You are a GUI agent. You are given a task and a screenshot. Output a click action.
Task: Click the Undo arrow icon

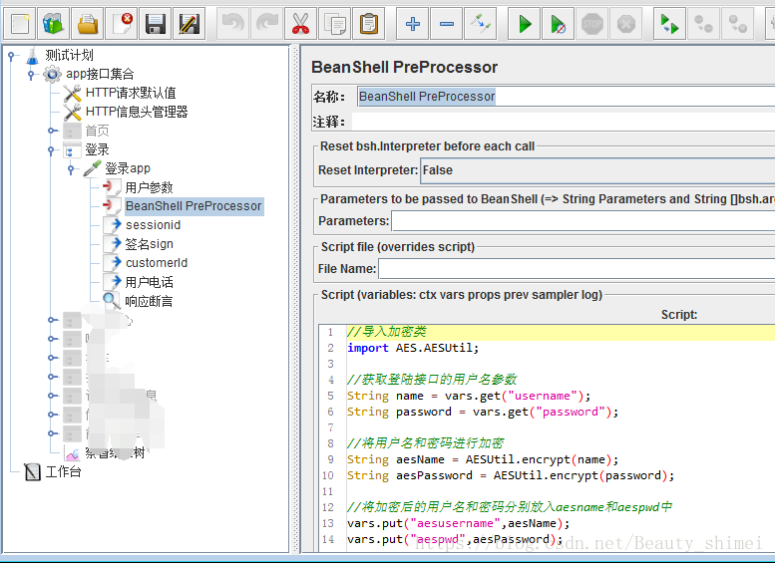pyautogui.click(x=232, y=24)
